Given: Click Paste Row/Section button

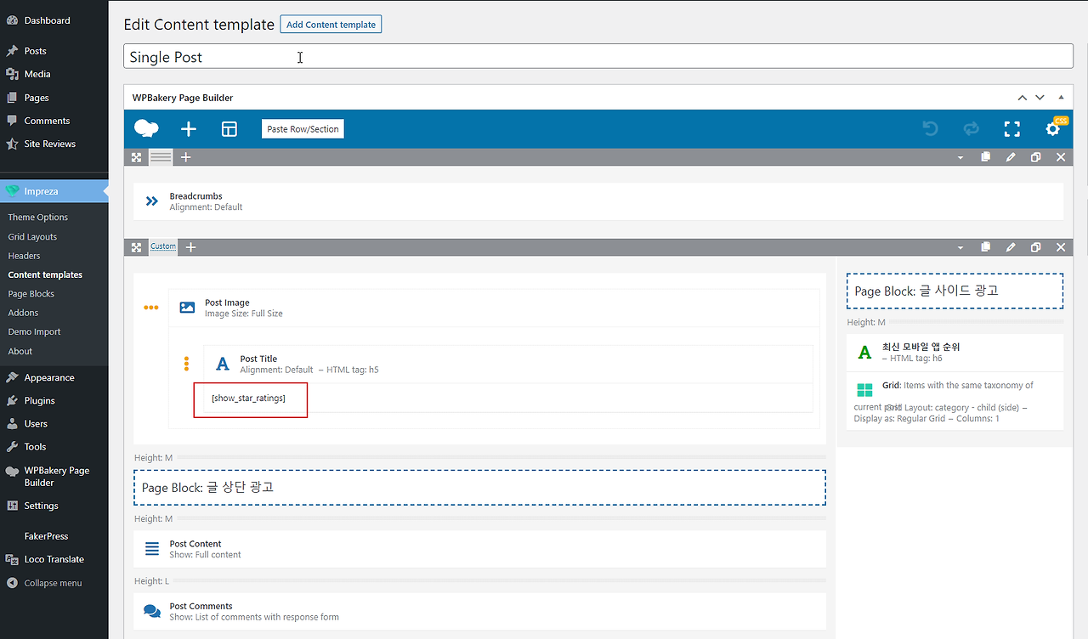Looking at the screenshot, I should (x=303, y=129).
